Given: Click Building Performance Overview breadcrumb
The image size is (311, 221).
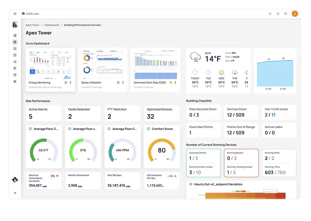Looking at the screenshot, I should [x=83, y=25].
